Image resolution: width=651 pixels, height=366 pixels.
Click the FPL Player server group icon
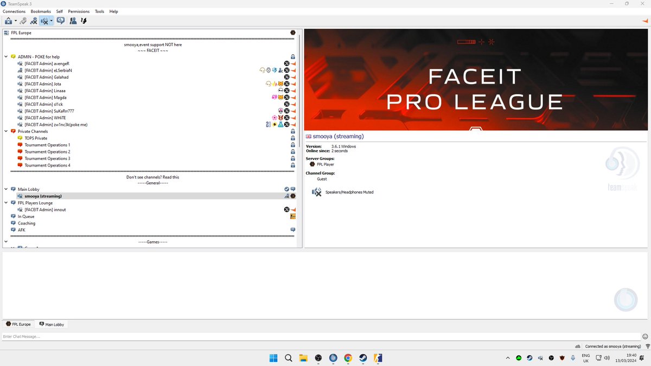pos(312,164)
